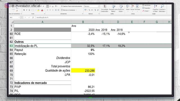
Task: Open the Número format combo box
Action: click(x=91, y=6)
